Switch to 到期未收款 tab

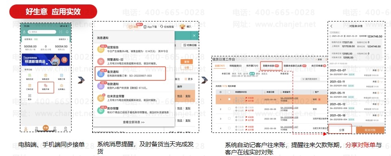click(x=271, y=66)
